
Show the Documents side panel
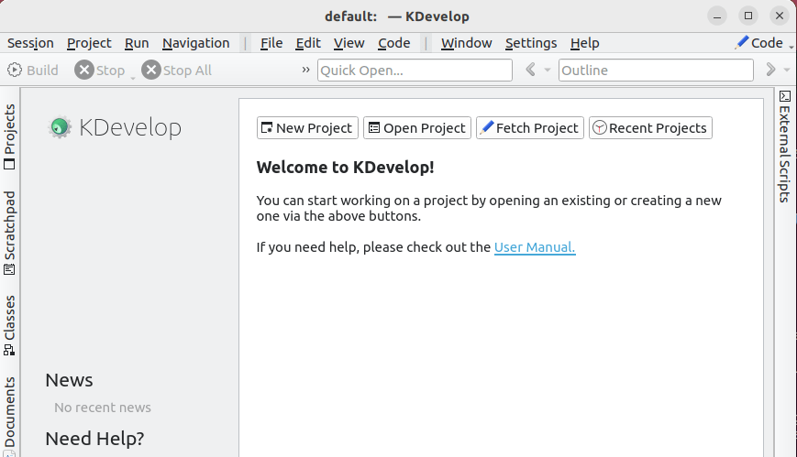pos(10,416)
